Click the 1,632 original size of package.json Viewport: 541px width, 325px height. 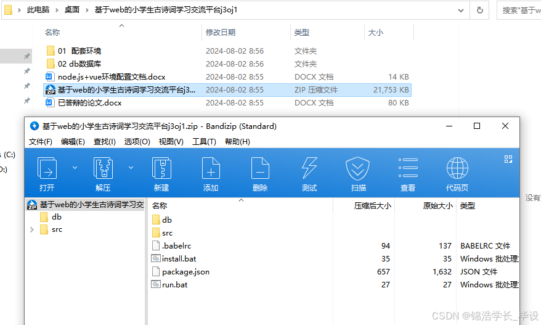pyautogui.click(x=442, y=272)
